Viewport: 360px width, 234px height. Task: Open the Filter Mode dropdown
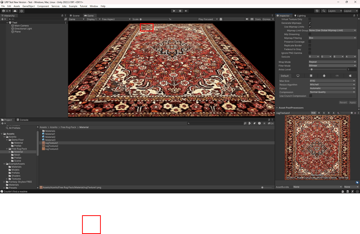(x=332, y=66)
